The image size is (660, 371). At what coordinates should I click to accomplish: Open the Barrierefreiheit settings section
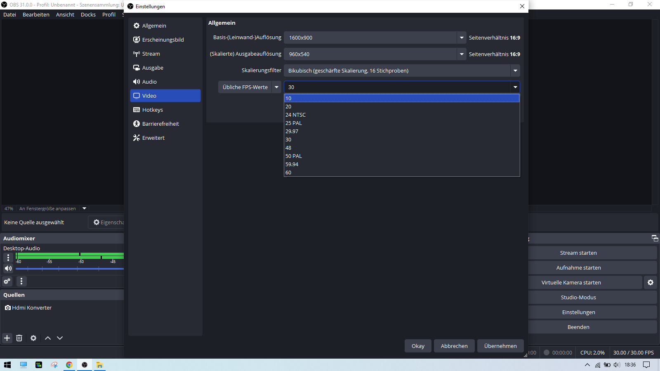(165, 124)
